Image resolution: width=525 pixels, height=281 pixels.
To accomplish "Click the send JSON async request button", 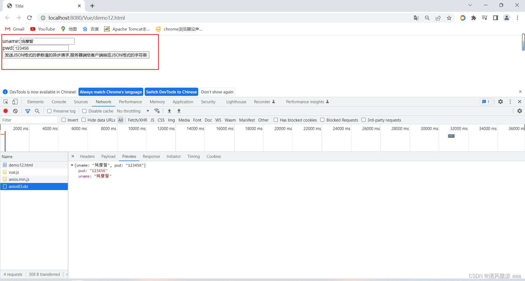I will click(76, 55).
